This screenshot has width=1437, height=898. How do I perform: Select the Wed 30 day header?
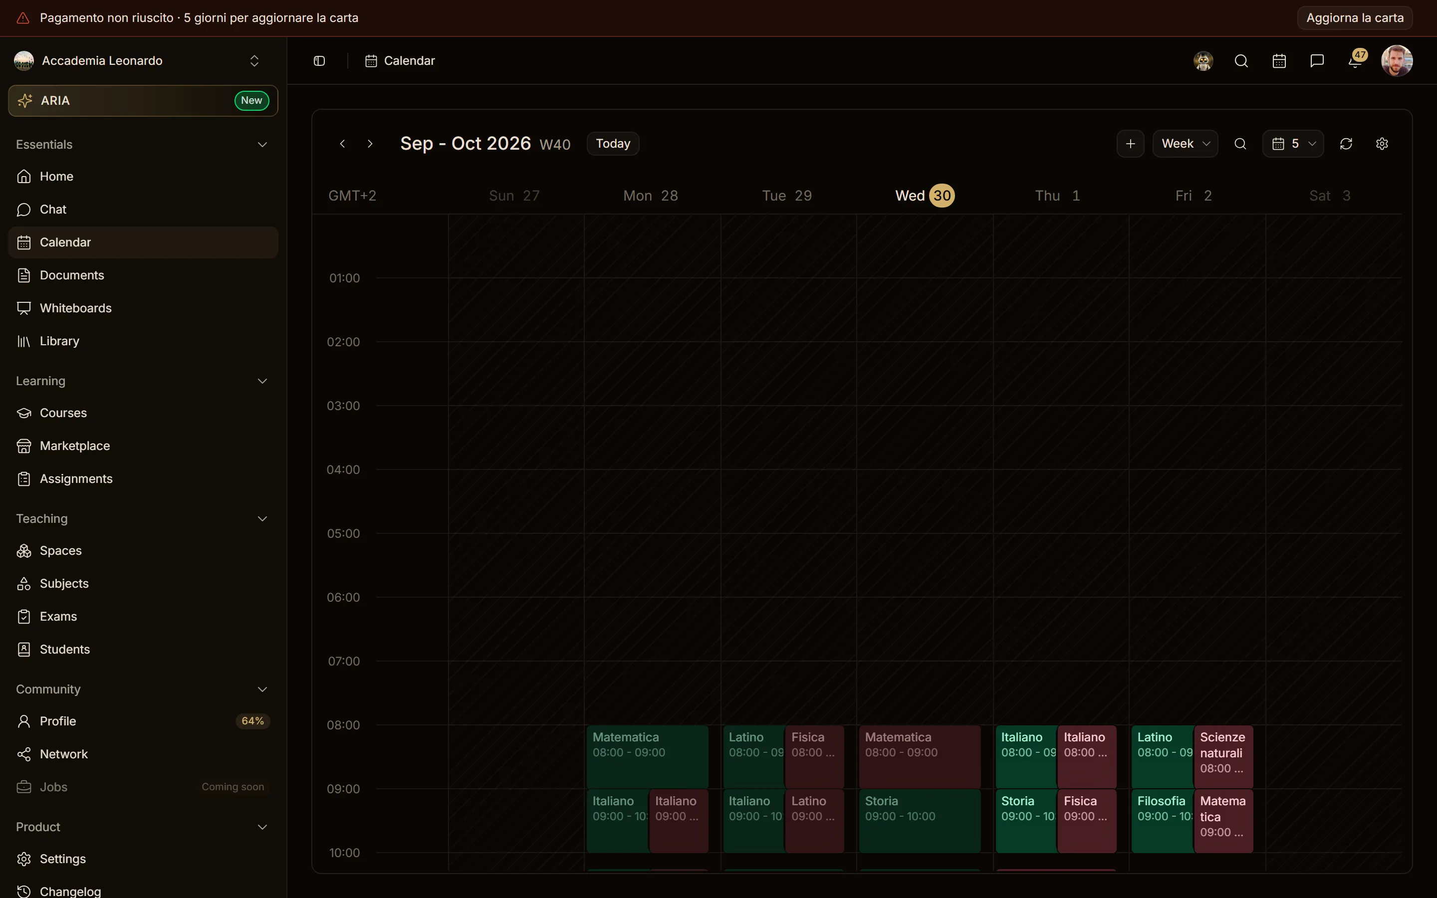click(x=925, y=196)
